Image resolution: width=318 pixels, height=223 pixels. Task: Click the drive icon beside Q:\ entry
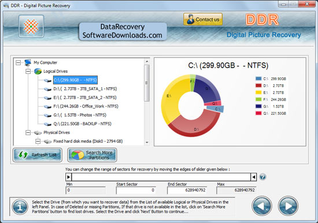pos(47,124)
